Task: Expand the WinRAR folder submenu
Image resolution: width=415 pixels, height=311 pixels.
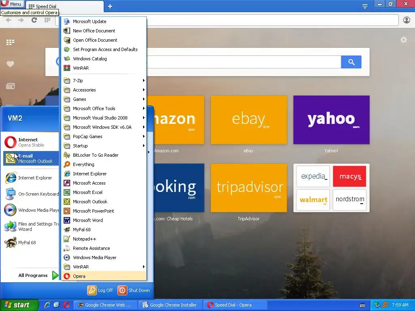Action: pos(104,267)
